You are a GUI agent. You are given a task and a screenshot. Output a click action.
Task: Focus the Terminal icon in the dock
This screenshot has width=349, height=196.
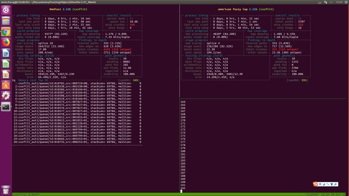pos(6,107)
